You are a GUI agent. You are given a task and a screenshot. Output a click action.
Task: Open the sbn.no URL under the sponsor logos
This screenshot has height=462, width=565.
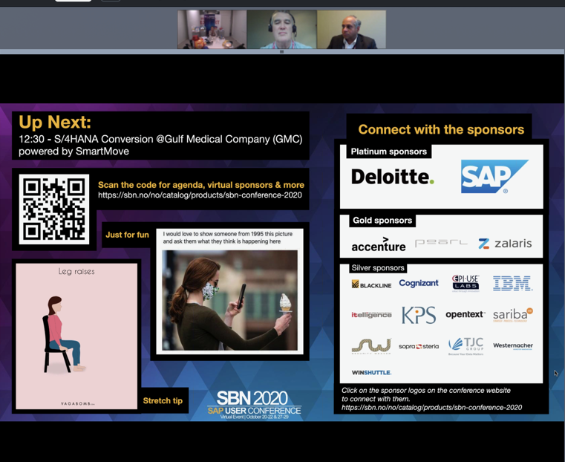(431, 408)
